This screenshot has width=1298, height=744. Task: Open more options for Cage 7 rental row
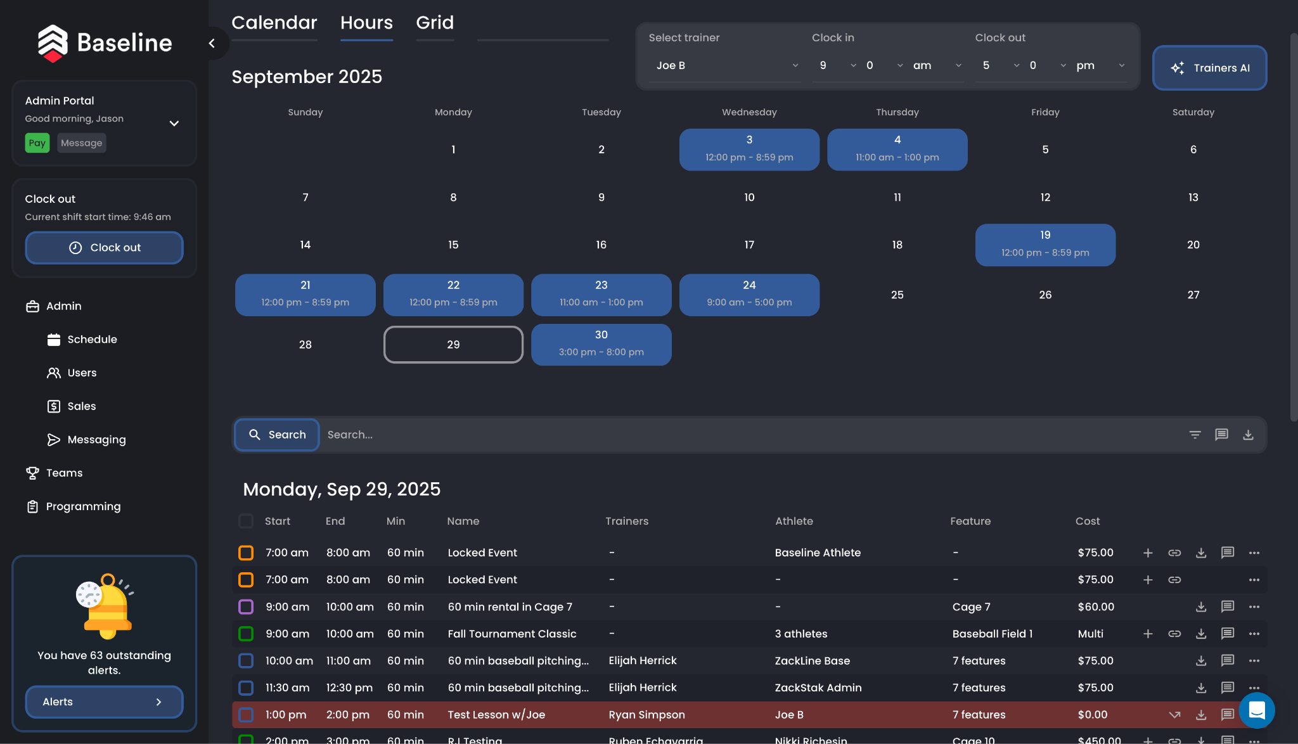pos(1254,606)
